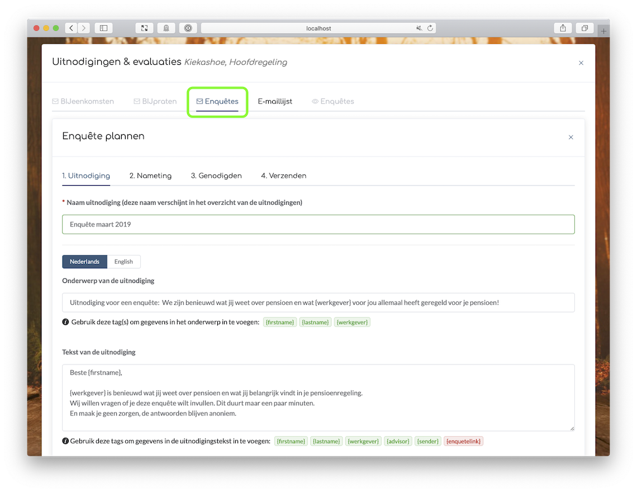Go to step 2. Nameting
This screenshot has width=637, height=492.
pos(150,176)
